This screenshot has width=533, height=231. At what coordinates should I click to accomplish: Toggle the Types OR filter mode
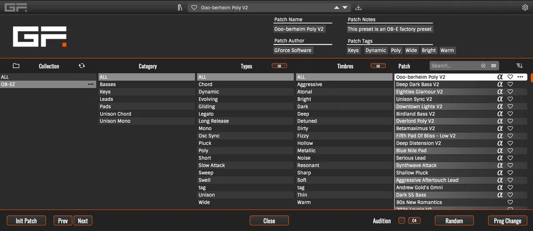coord(279,66)
